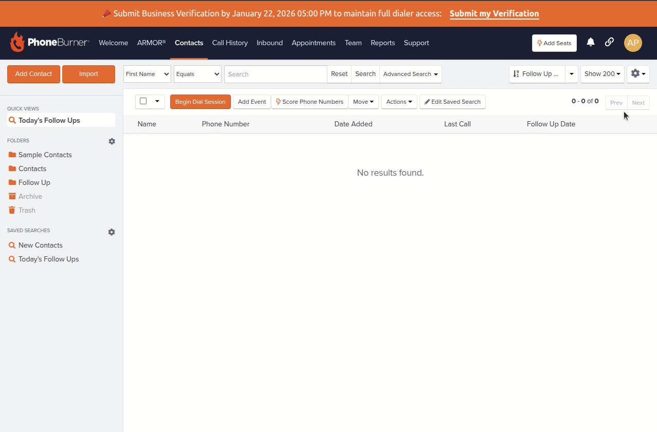Click the Sample Contacts folder icon
This screenshot has height=432, width=657.
(12, 155)
